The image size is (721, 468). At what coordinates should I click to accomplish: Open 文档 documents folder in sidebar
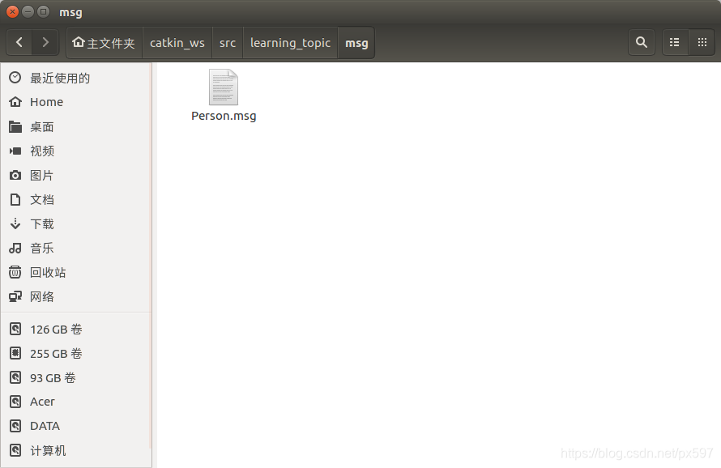coord(76,199)
